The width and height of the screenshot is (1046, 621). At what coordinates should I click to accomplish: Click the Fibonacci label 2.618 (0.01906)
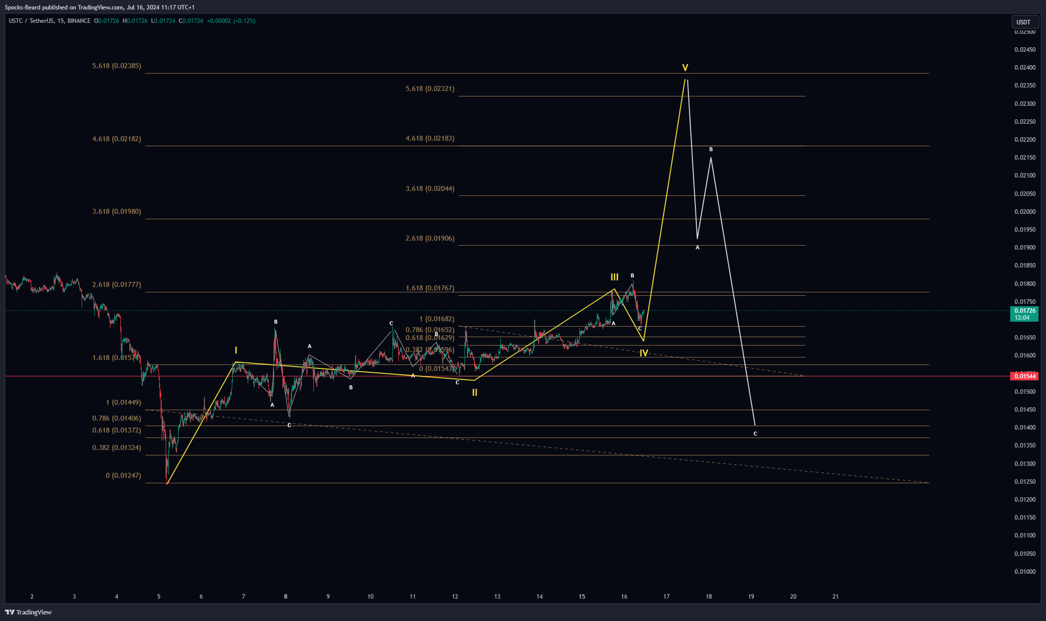coord(430,239)
